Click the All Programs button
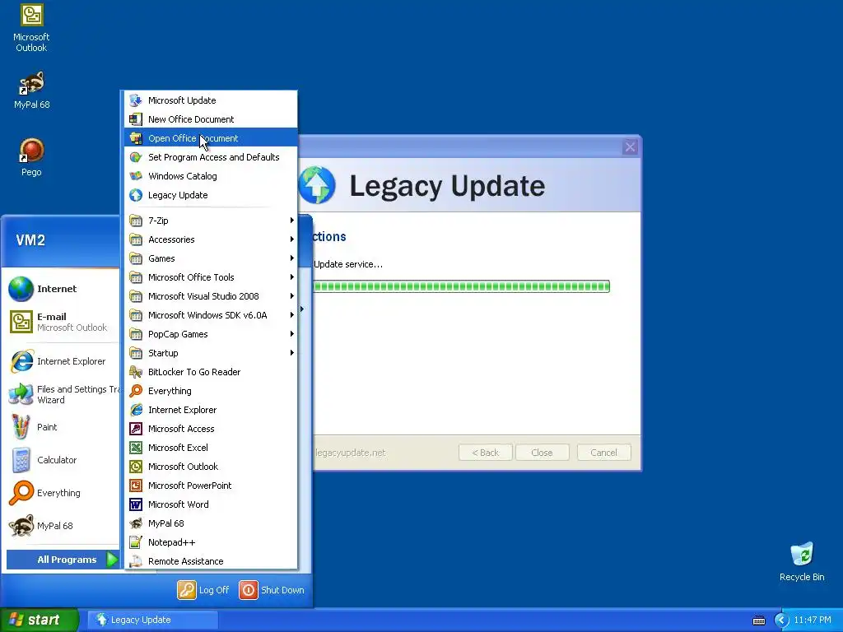 pyautogui.click(x=63, y=560)
